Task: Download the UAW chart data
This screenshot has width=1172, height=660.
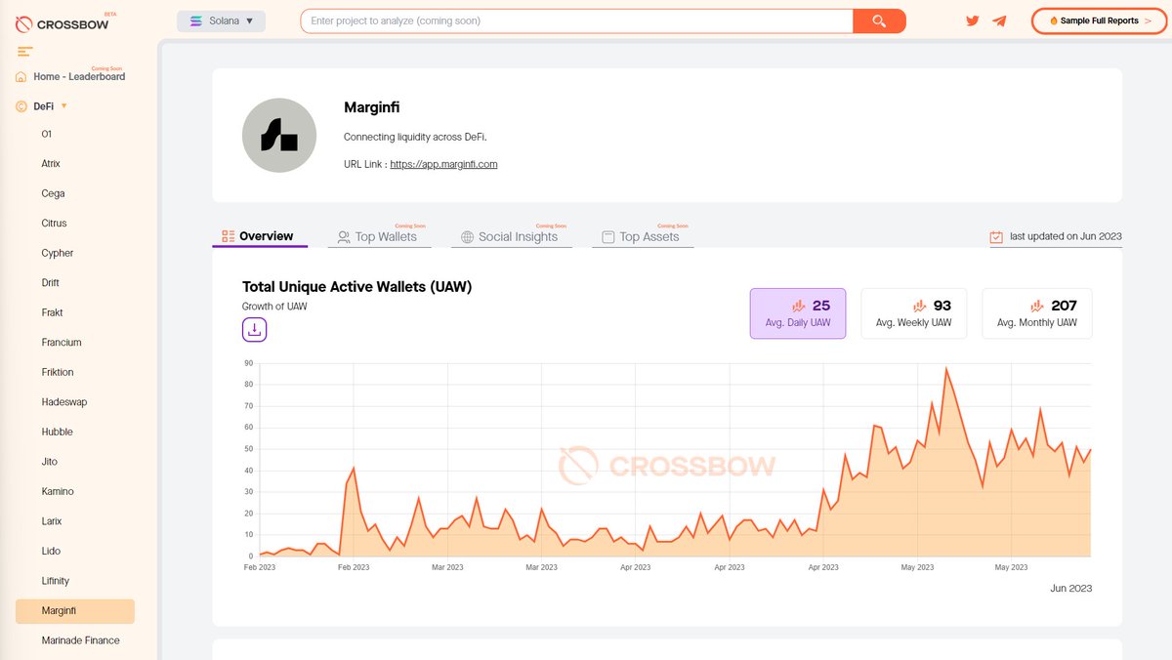Action: coord(254,330)
